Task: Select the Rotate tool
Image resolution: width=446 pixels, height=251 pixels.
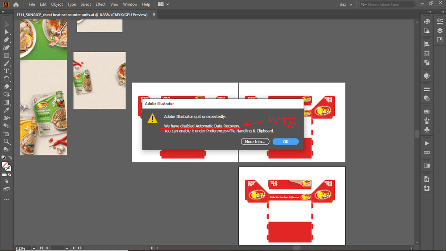Action: (x=7, y=79)
